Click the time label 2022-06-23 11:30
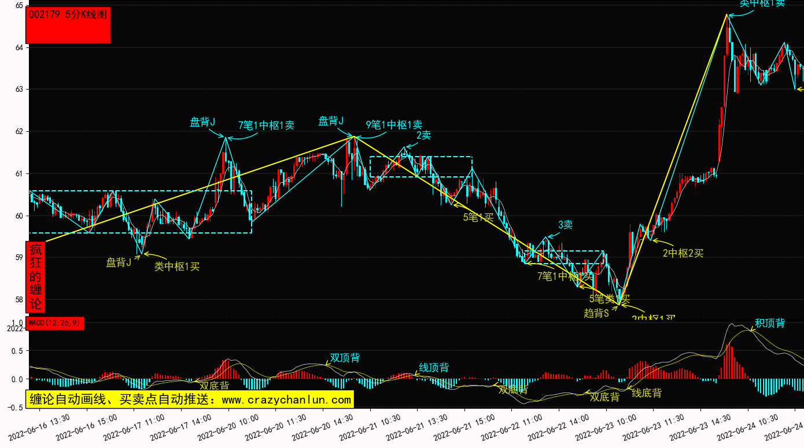The height and width of the screenshot is (448, 804). (x=653, y=427)
